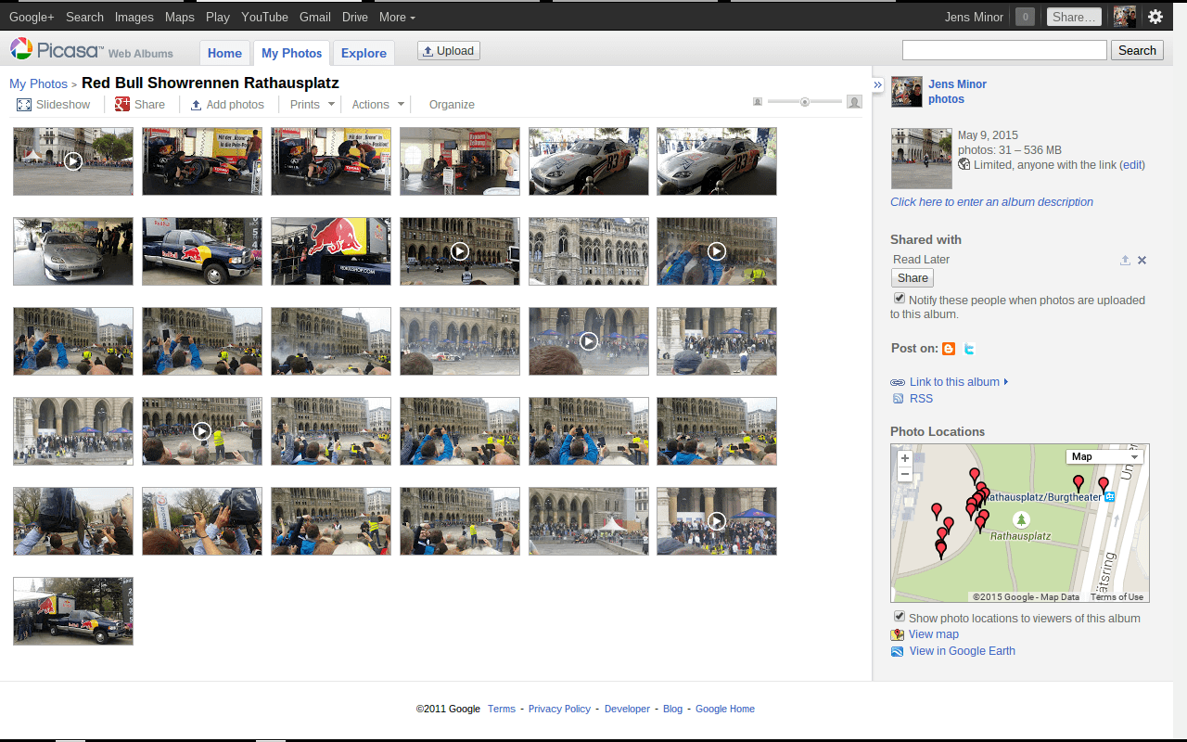
Task: Click the upload icon beside Read Later
Action: click(x=1125, y=261)
